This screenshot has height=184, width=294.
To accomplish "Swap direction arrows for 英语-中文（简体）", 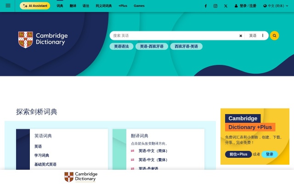I will coord(133,151).
